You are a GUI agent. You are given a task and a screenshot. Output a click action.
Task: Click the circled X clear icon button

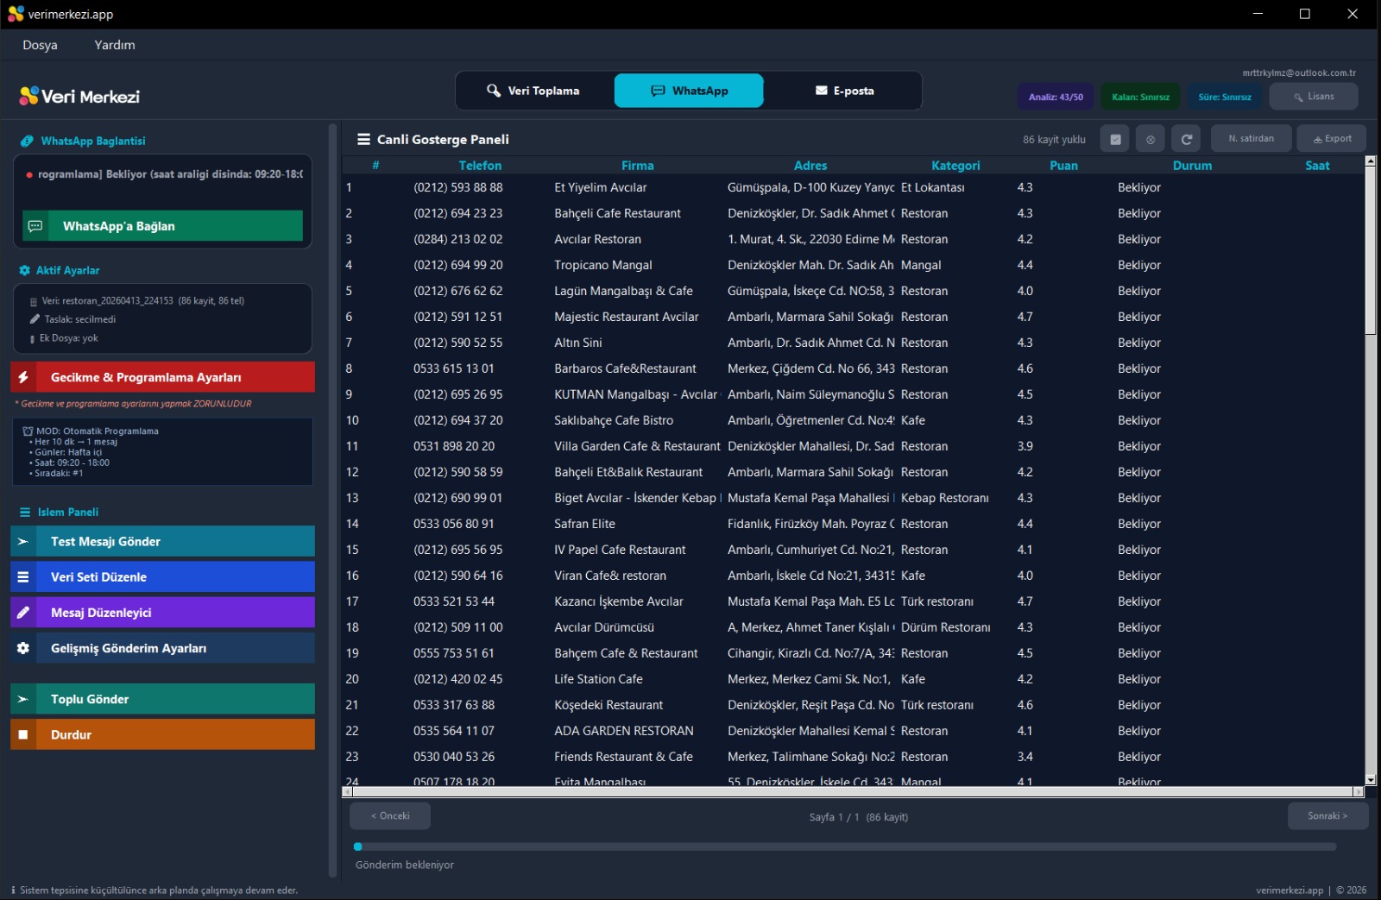[1151, 139]
